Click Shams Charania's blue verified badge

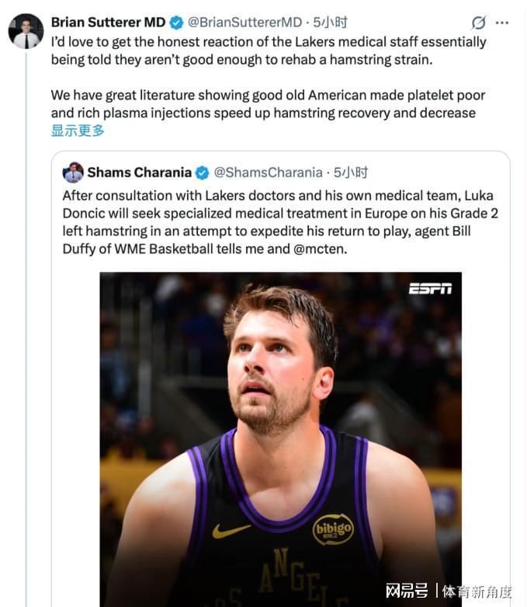pos(202,172)
